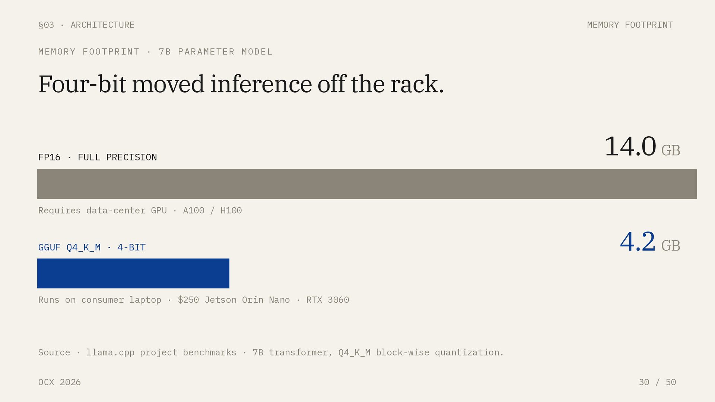Image resolution: width=715 pixels, height=402 pixels.
Task: Click the 'RTX 3060' text
Action: (328, 300)
